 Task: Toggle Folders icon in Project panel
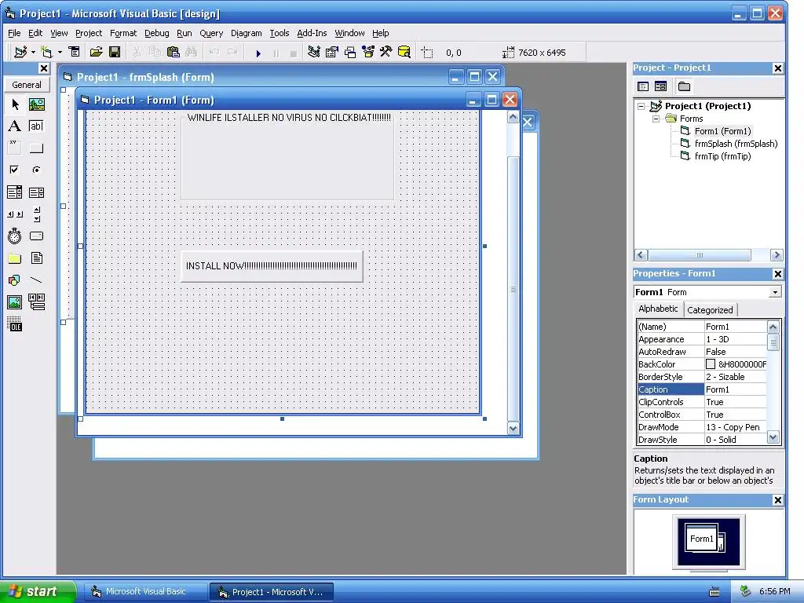pos(684,86)
